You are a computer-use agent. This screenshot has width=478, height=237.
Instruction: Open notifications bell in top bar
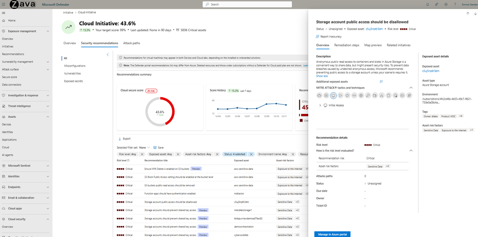coord(427,5)
